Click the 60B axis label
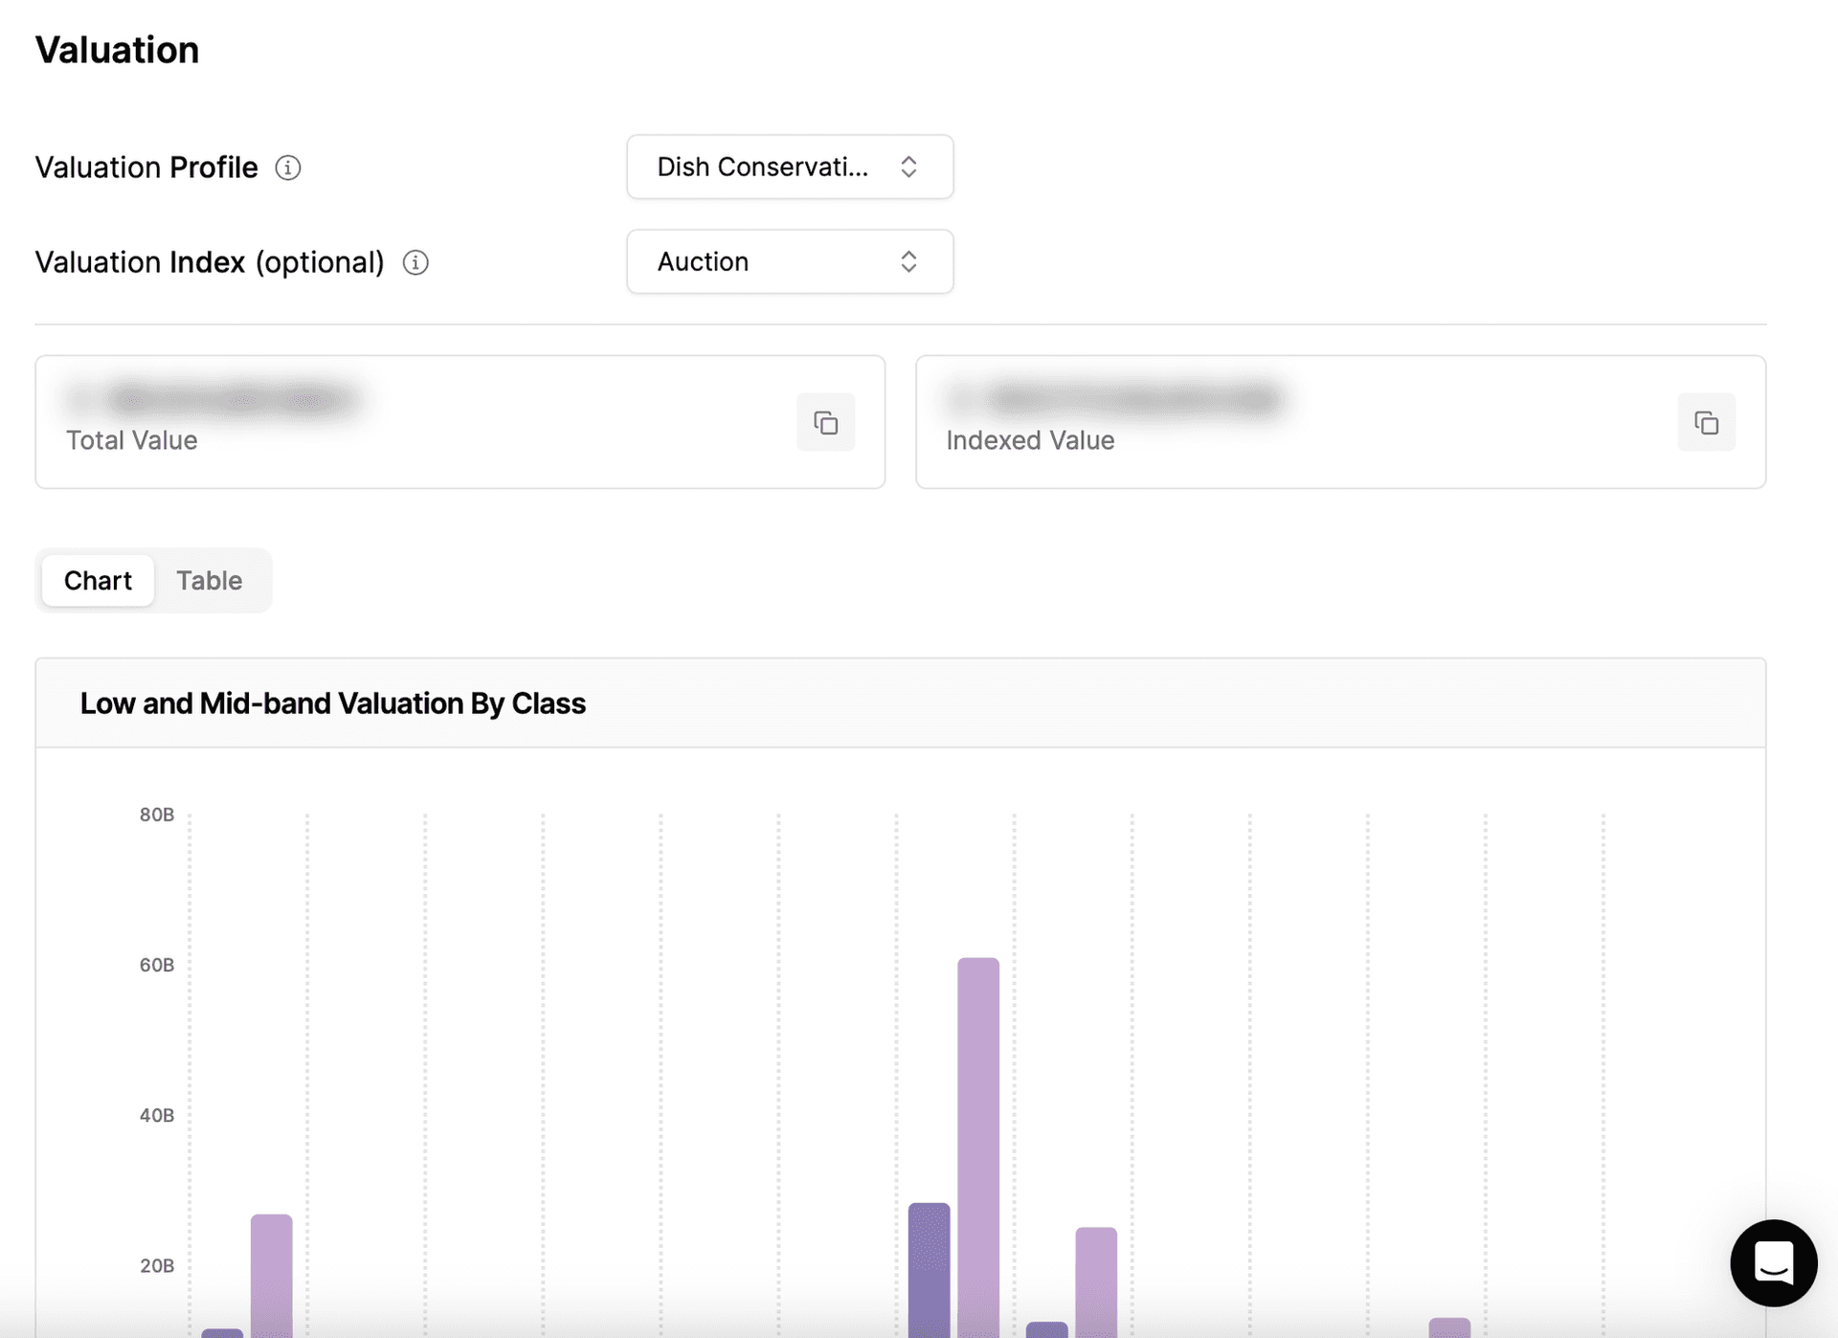 (x=157, y=965)
